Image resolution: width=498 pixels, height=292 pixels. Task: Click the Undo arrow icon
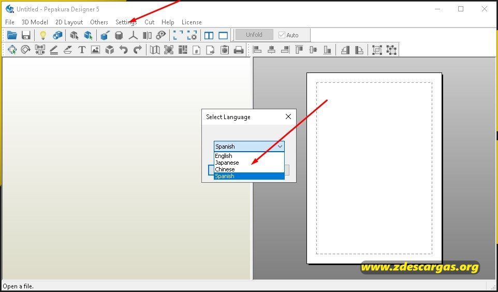123,50
